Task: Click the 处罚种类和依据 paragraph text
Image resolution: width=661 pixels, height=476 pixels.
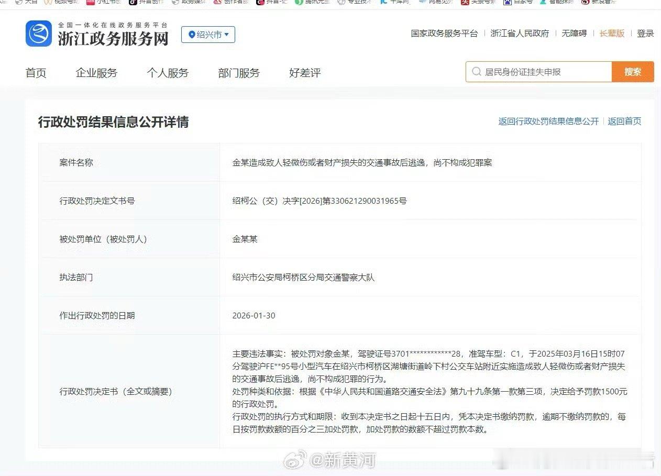Action: 429,397
